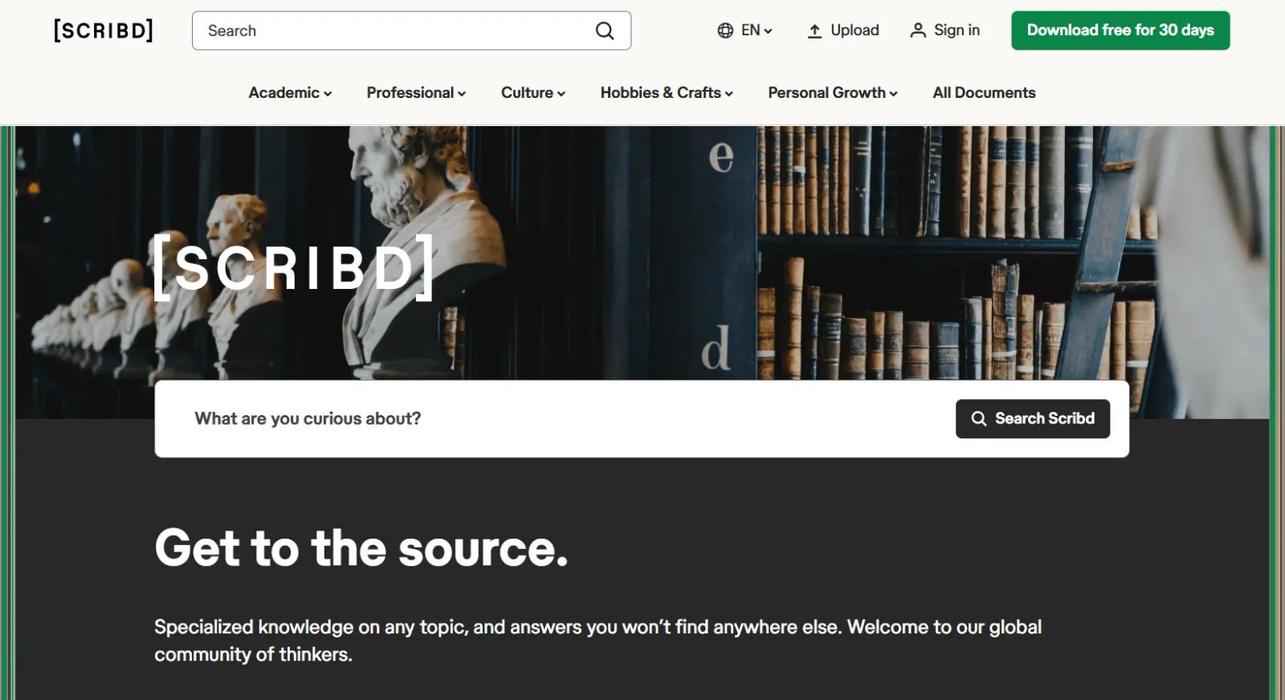Click the Search Scribd button
This screenshot has width=1285, height=700.
[1033, 419]
